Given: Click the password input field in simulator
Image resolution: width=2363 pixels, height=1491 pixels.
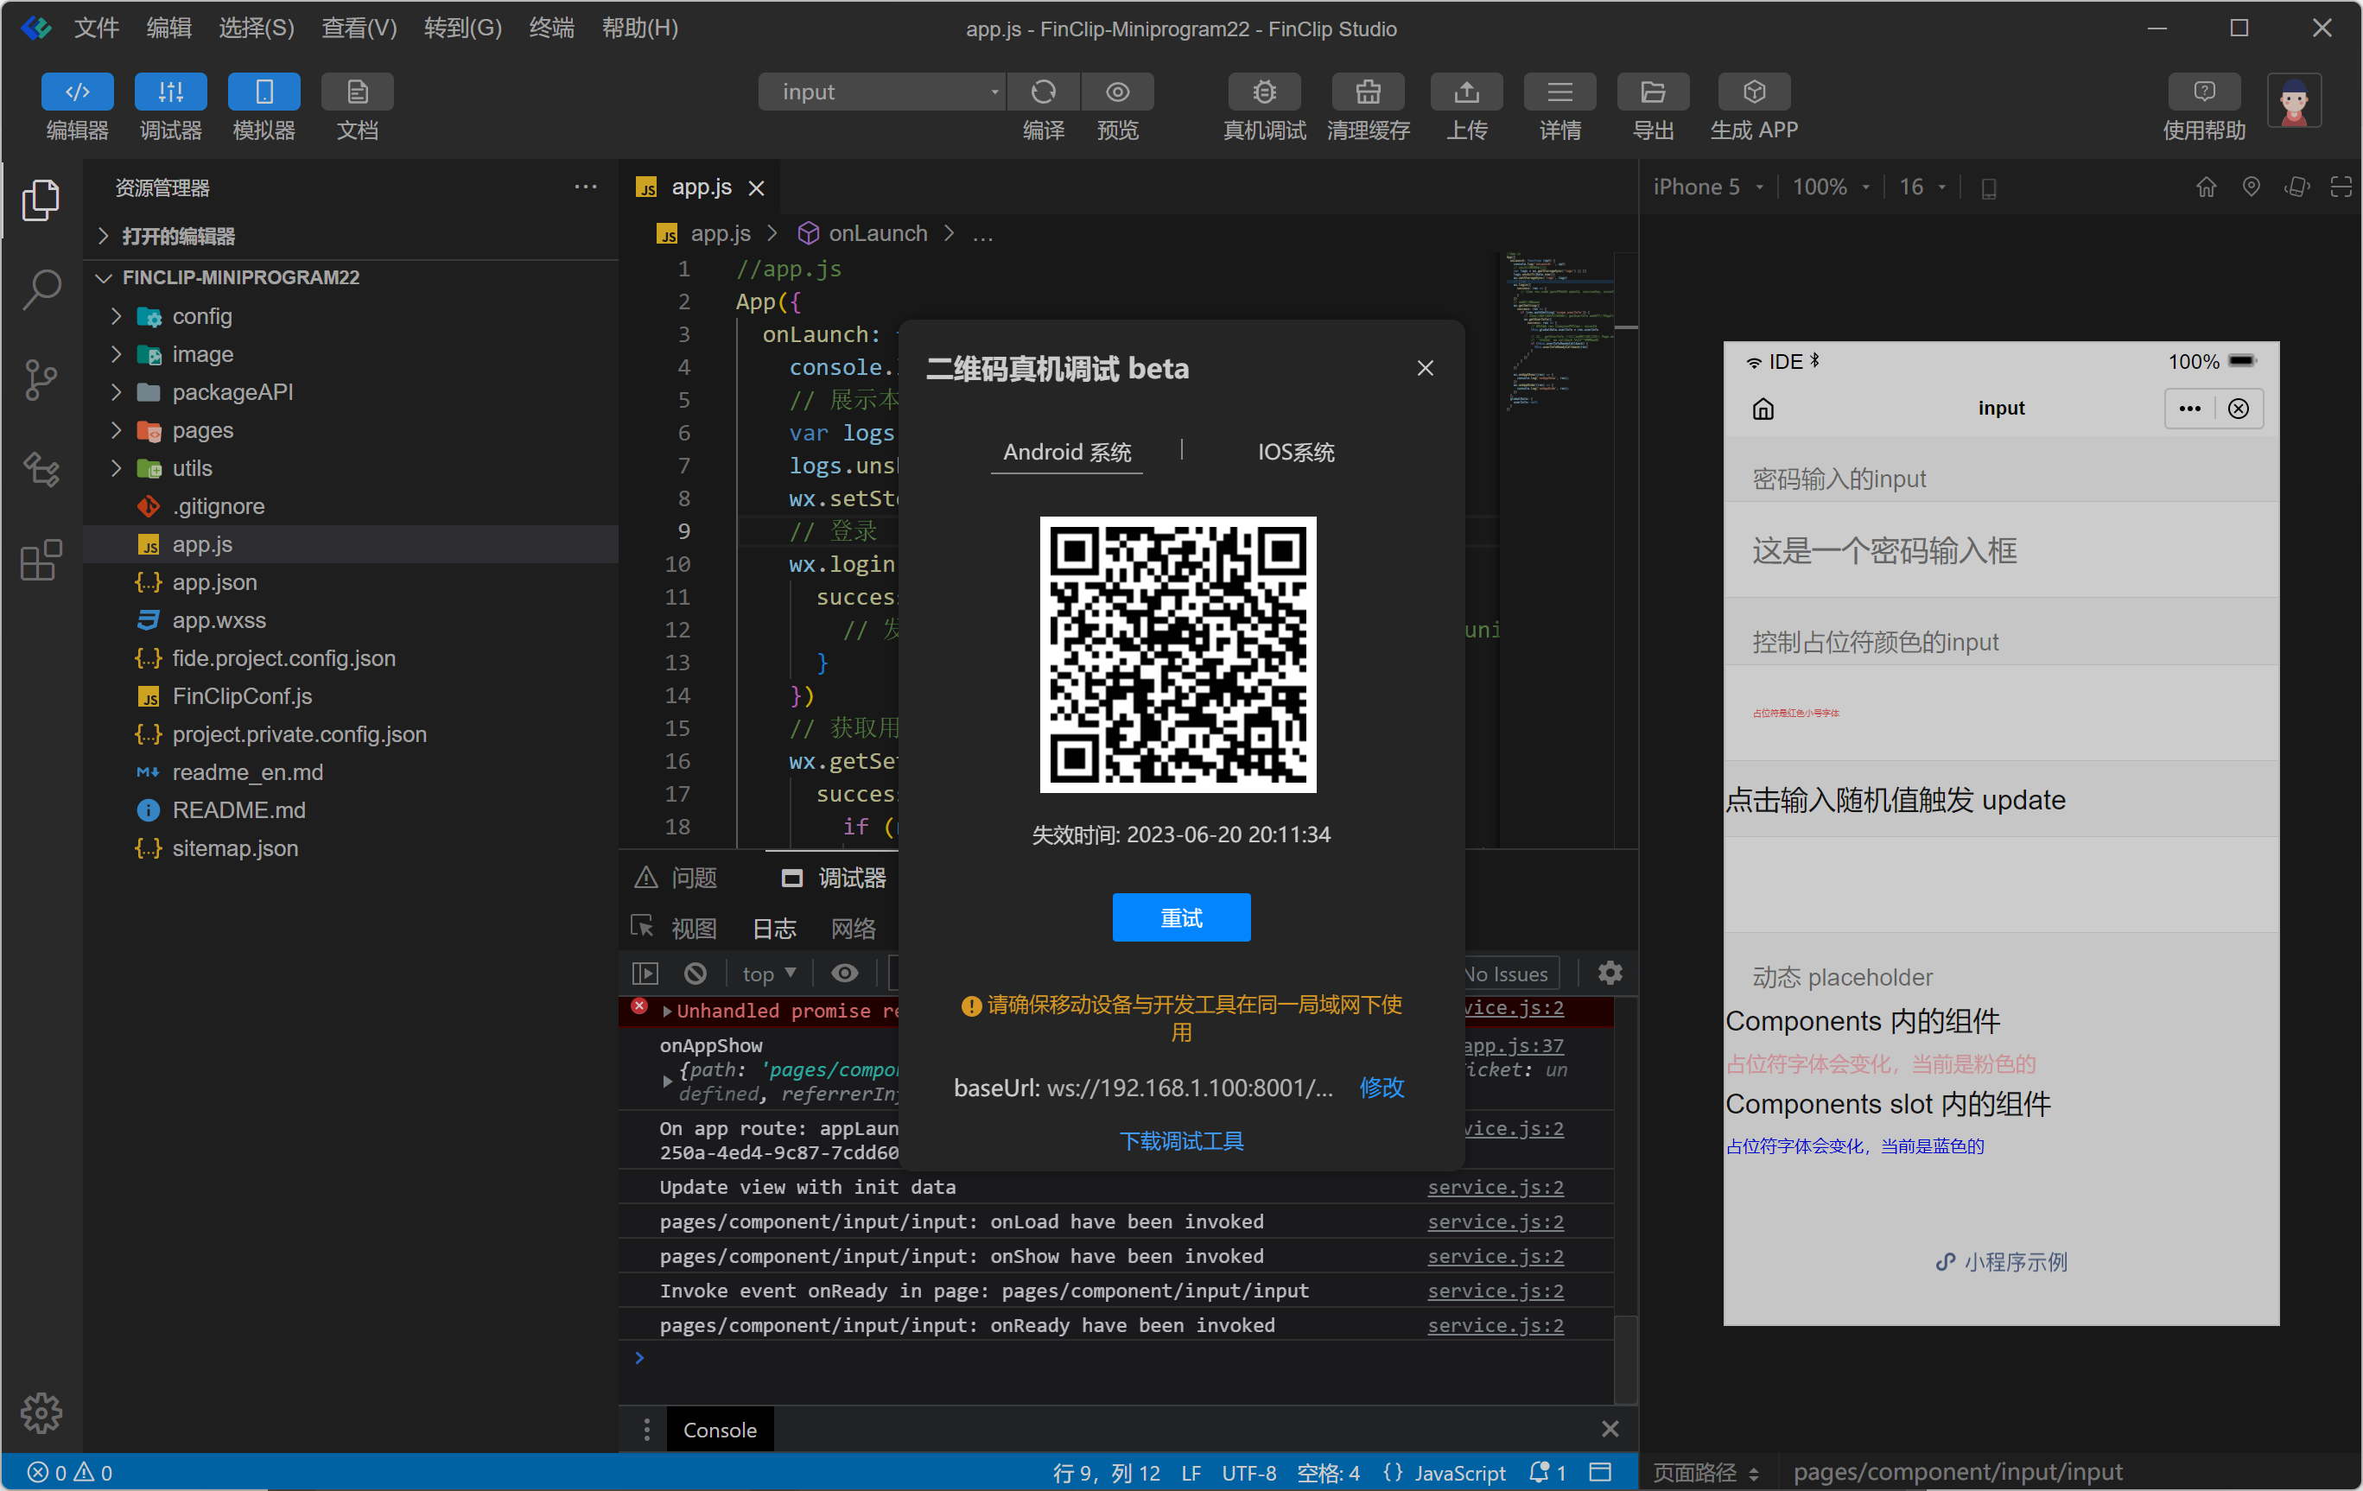Looking at the screenshot, I should [2000, 550].
